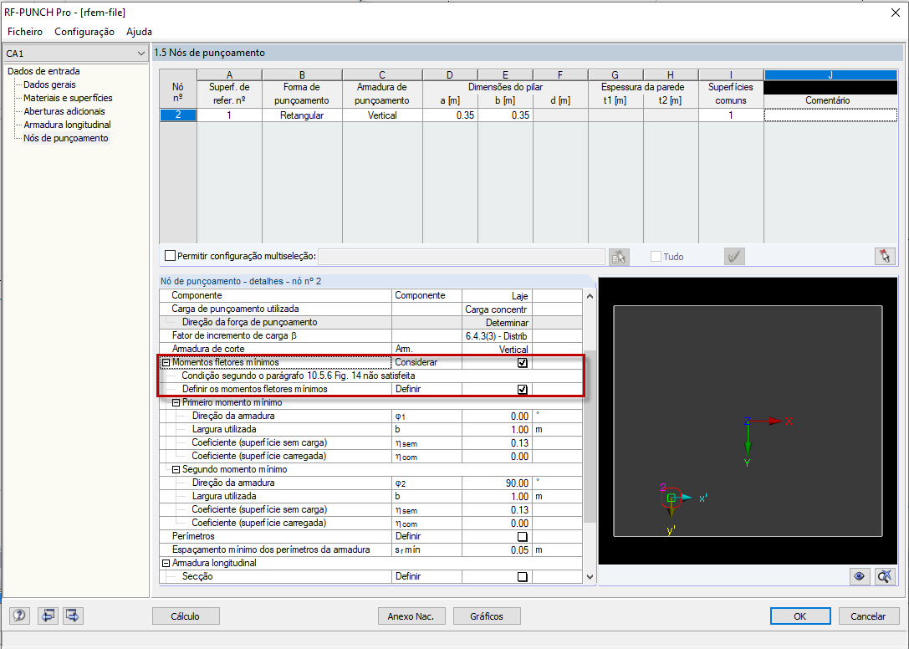Click the node 2 marker in graphic

671,498
